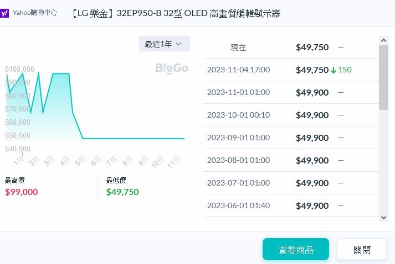Click the LG 32EP950-B product title
This screenshot has width=395, height=264.
(176, 13)
